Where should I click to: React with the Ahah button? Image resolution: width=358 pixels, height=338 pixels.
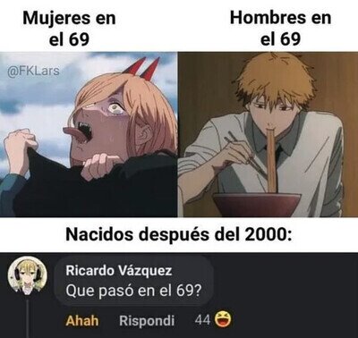(x=82, y=320)
